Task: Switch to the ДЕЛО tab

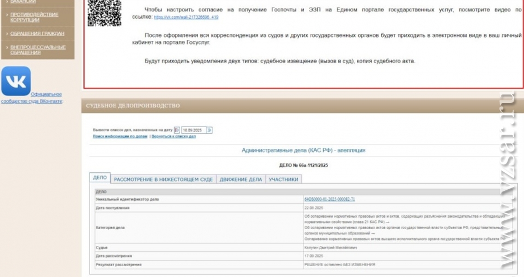Action: tap(100, 178)
